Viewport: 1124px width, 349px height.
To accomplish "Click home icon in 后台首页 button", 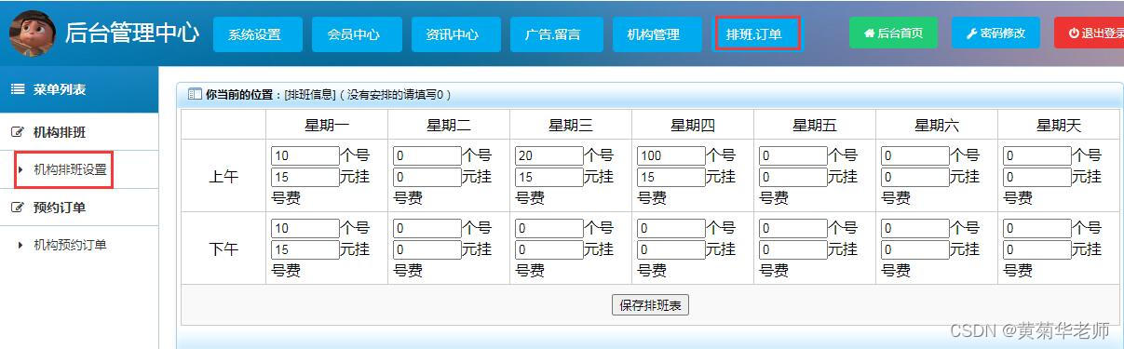I will point(870,34).
